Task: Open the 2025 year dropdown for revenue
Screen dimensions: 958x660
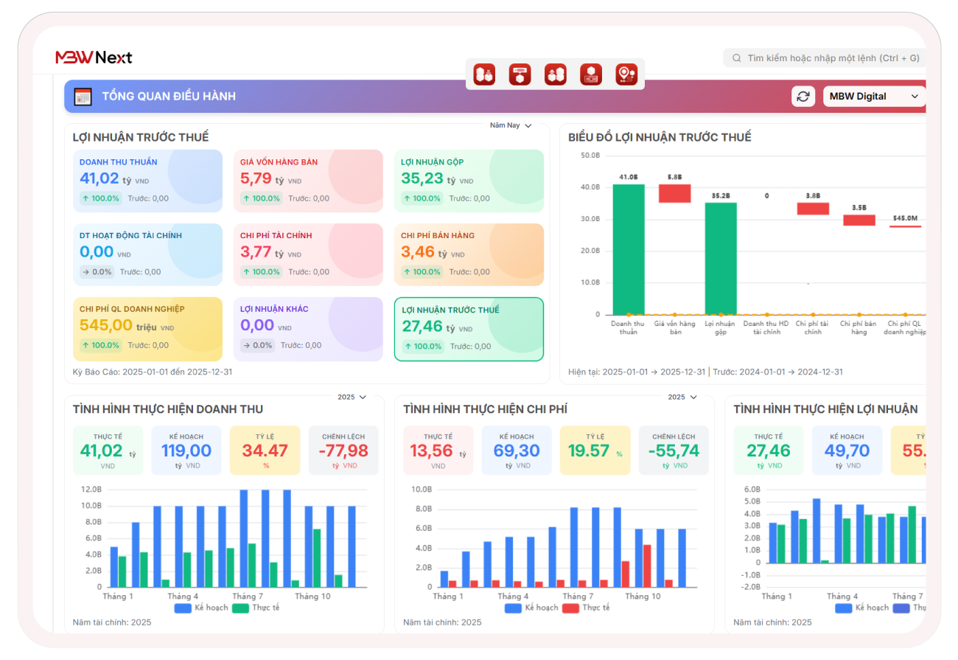Action: coord(352,397)
